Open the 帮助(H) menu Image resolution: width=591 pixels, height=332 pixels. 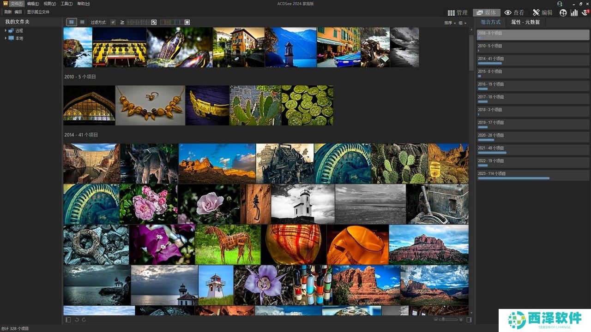coord(84,4)
